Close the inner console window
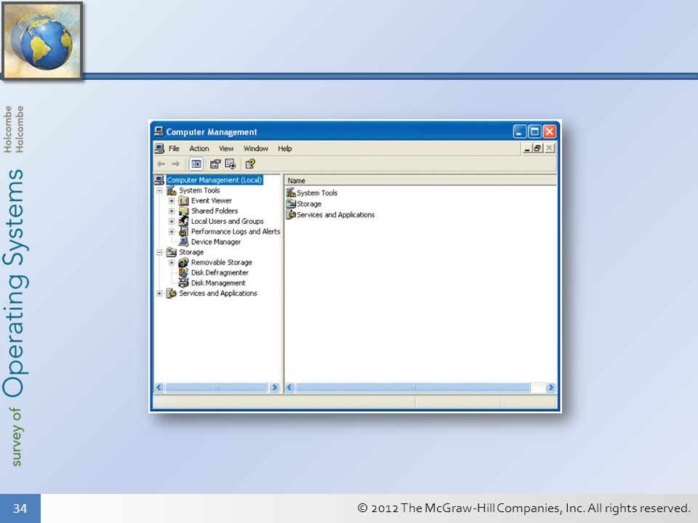The image size is (698, 523). (550, 148)
